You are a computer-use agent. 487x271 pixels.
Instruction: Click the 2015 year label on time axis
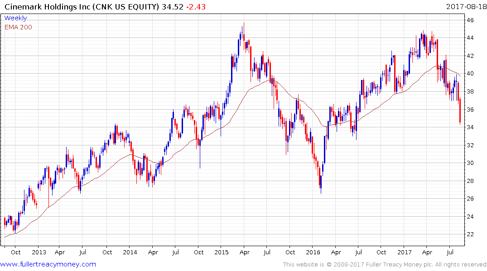coord(222,252)
